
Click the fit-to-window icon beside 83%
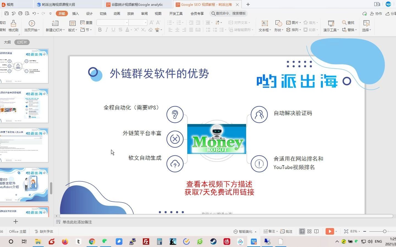tap(346, 231)
